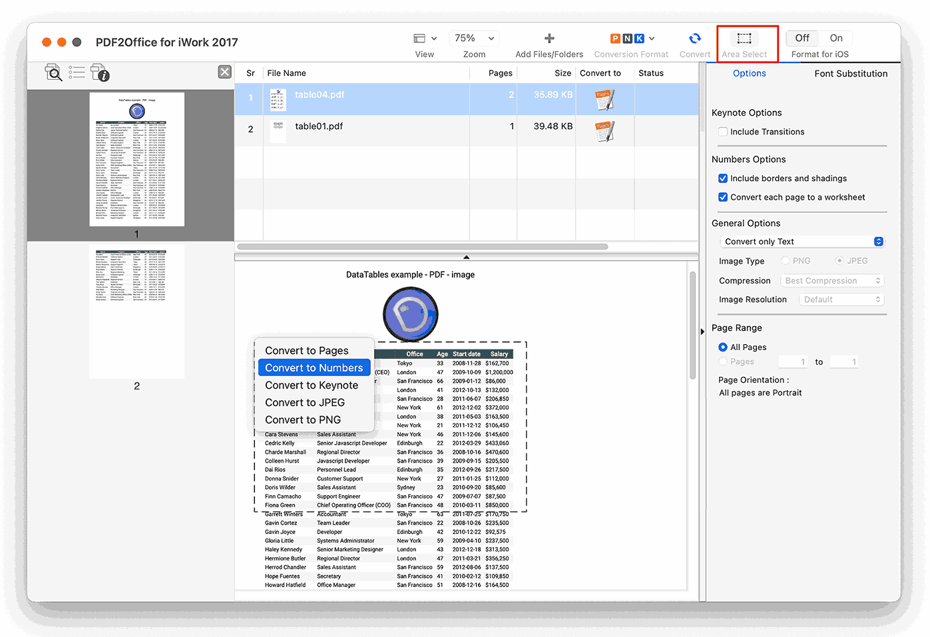930x637 pixels.
Task: Open the Convert only Text dropdown
Action: (x=802, y=242)
